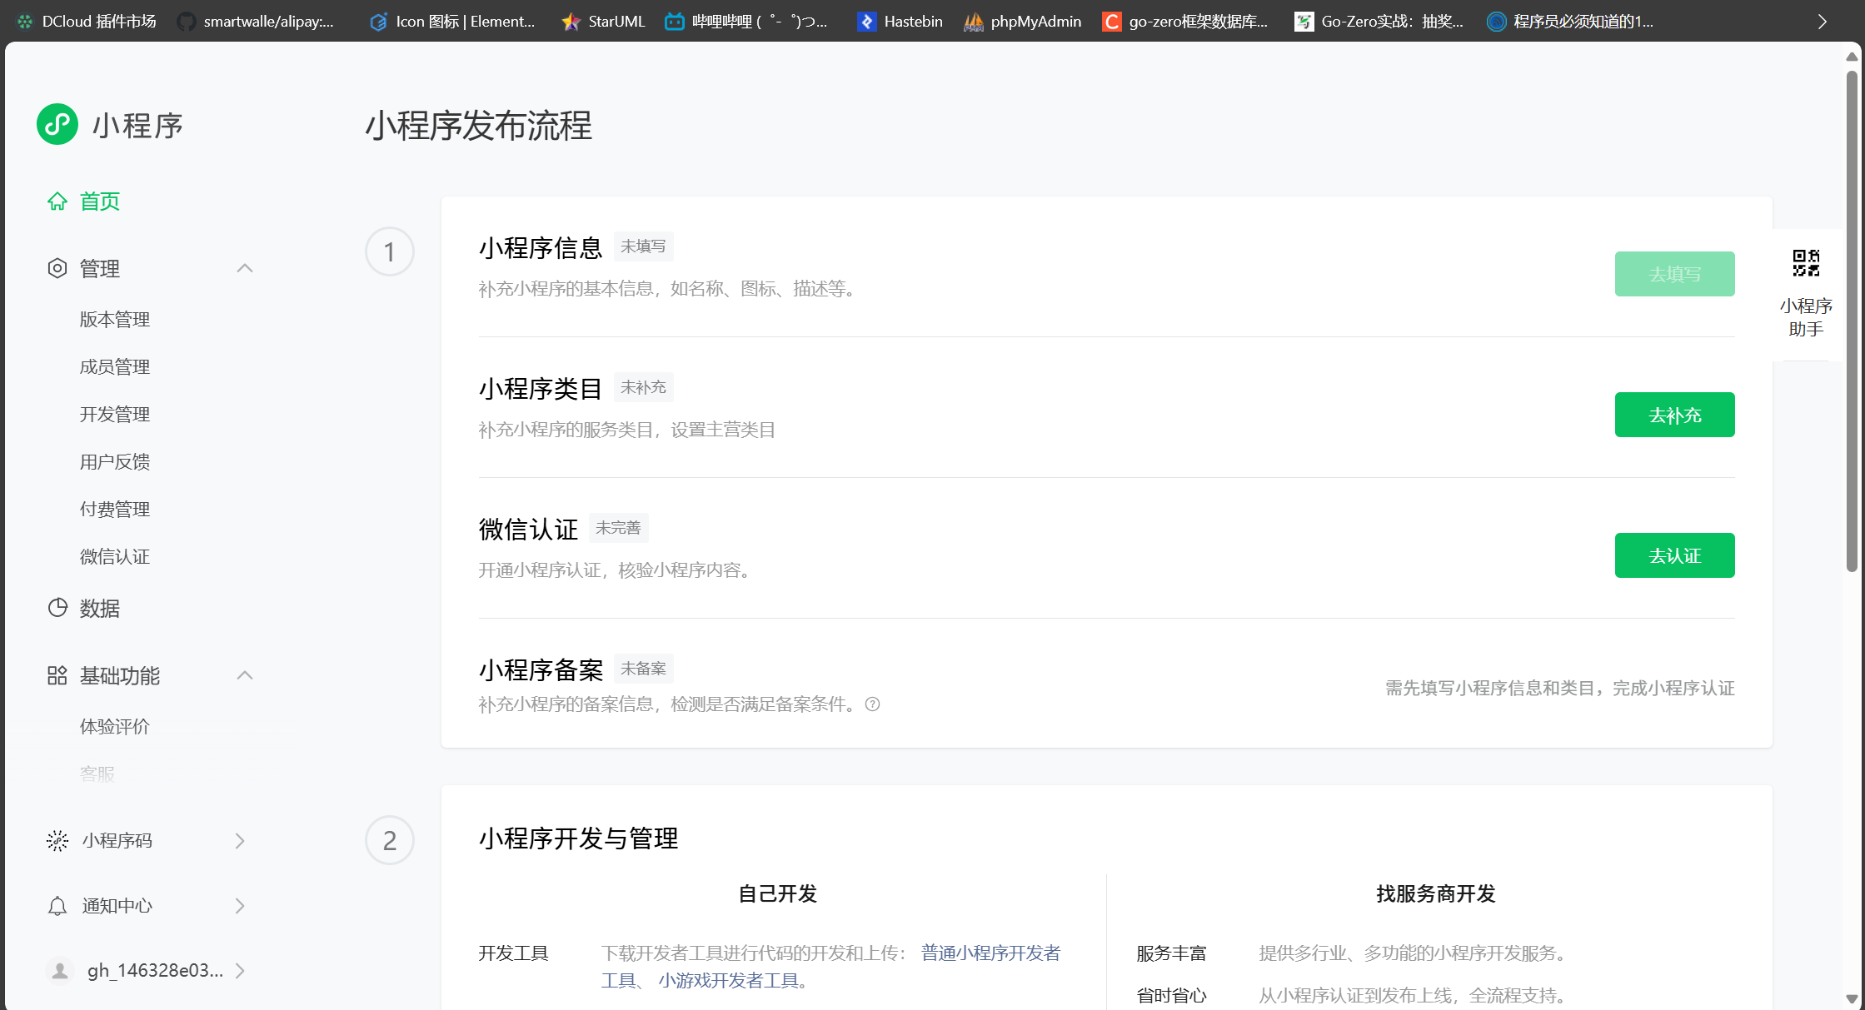1865x1010 pixels.
Task: Expand the 通知中心 submenu arrow
Action: point(240,906)
